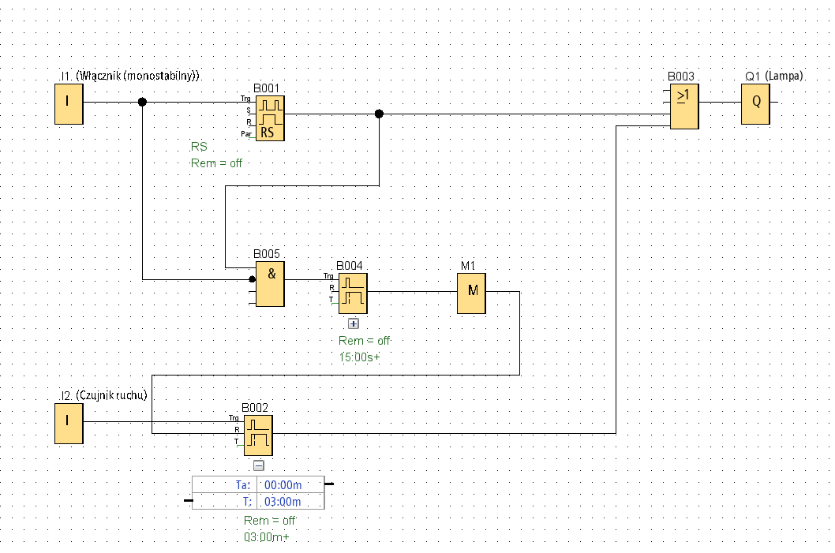Click the 15:00s+ parameter text
Image resolution: width=835 pixels, height=553 pixels.
tap(359, 357)
